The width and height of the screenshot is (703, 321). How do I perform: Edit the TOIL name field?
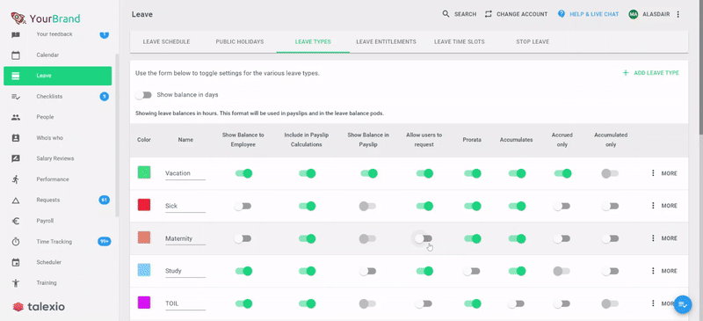tap(185, 304)
